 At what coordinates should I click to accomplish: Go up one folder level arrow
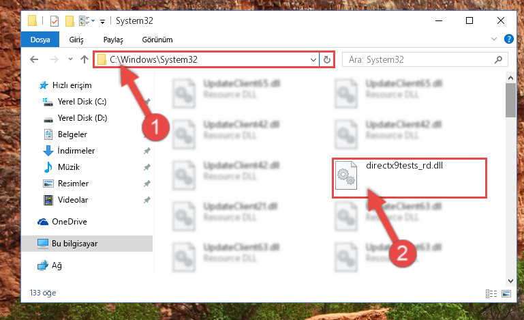(x=84, y=59)
